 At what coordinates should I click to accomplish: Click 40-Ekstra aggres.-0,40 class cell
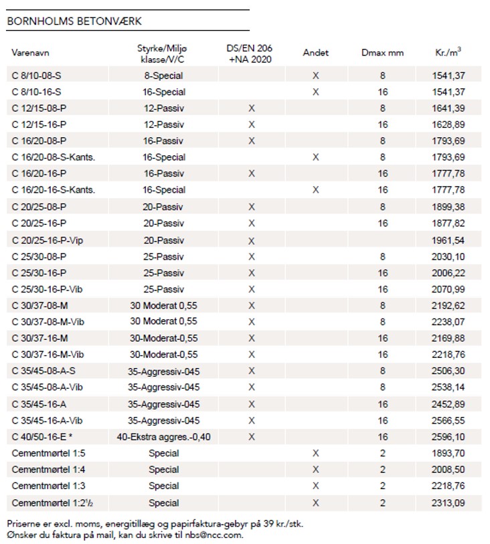[163, 437]
